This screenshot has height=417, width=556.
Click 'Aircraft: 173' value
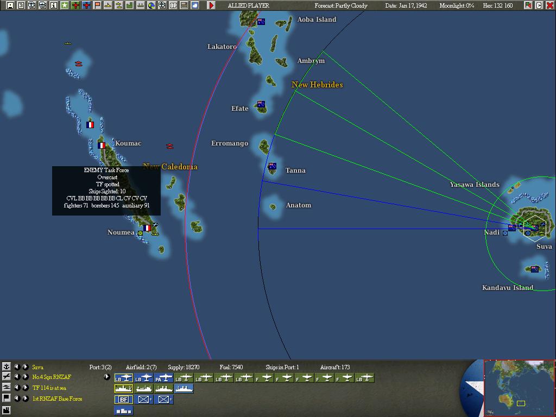click(x=334, y=367)
